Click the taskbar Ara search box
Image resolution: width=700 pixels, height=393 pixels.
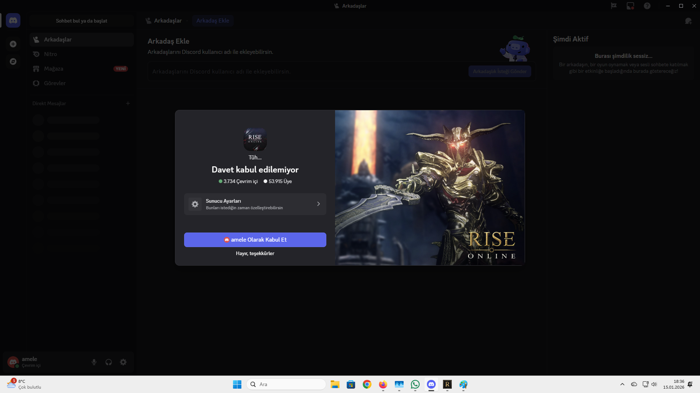point(286,384)
